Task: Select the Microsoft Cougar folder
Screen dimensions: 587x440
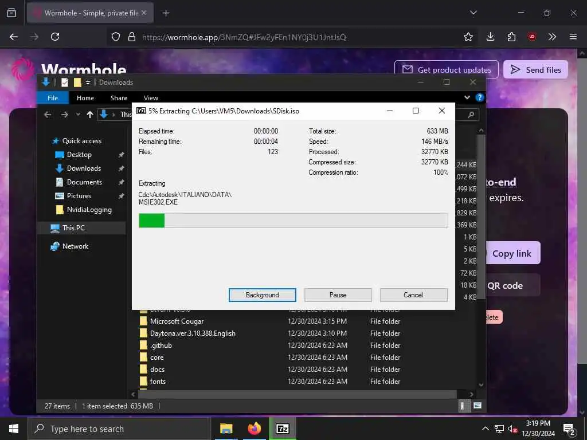Action: coord(177,321)
